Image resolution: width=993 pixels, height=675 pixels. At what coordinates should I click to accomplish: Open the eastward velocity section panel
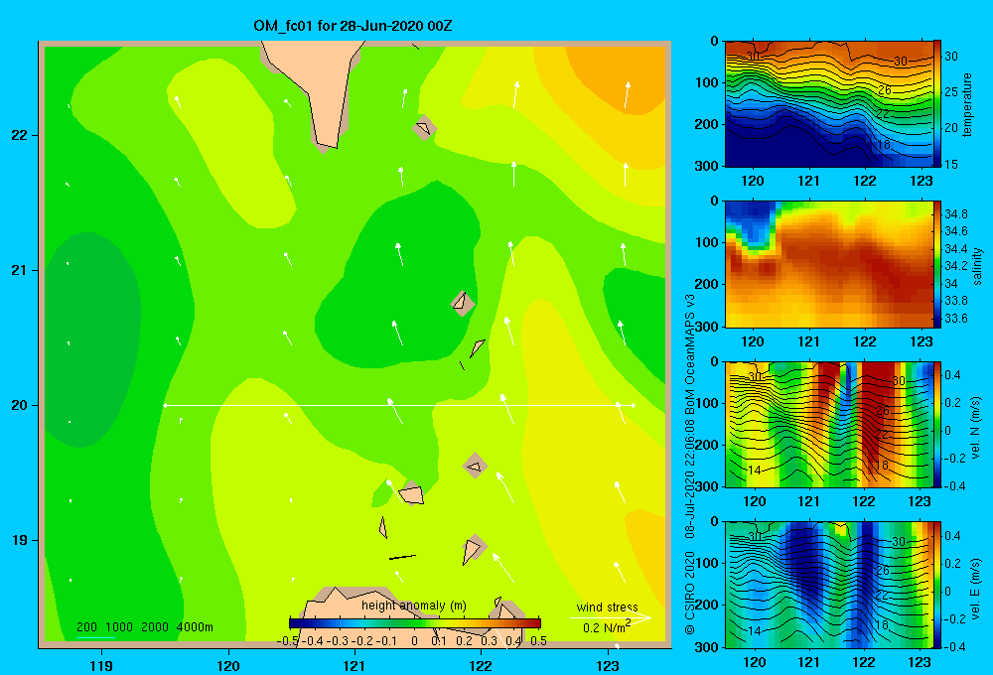[829, 585]
